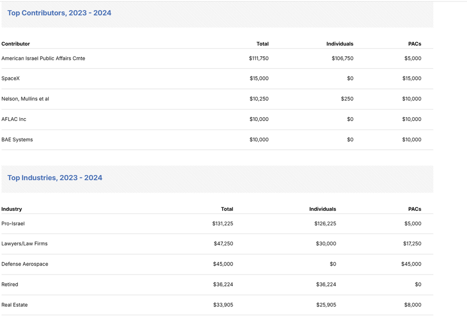Click the $131,225 Pro-Israel total
Image resolution: width=467 pixels, height=322 pixels.
tap(223, 223)
